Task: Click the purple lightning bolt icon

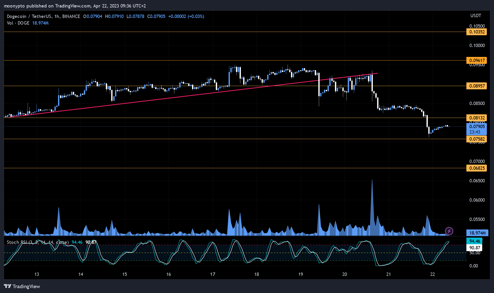Action: (x=449, y=231)
